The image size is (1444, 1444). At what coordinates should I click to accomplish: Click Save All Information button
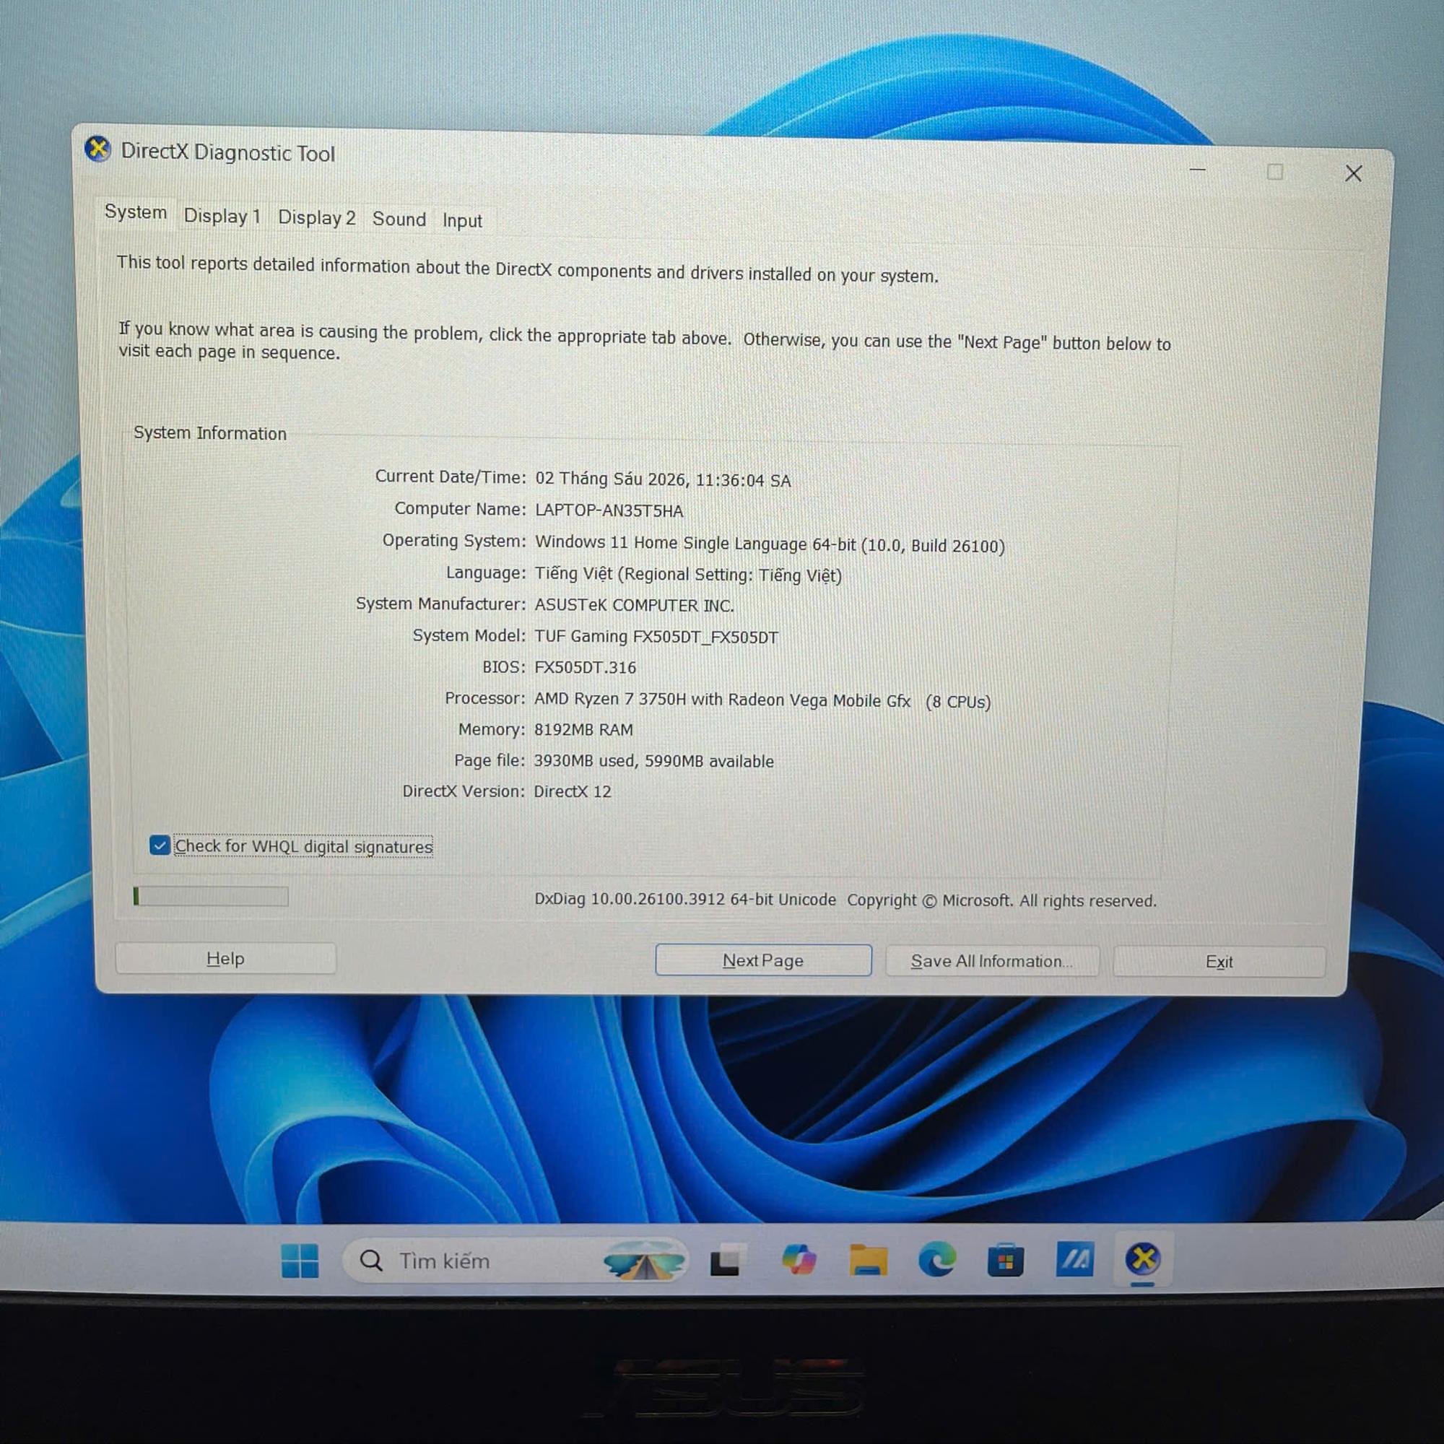992,961
